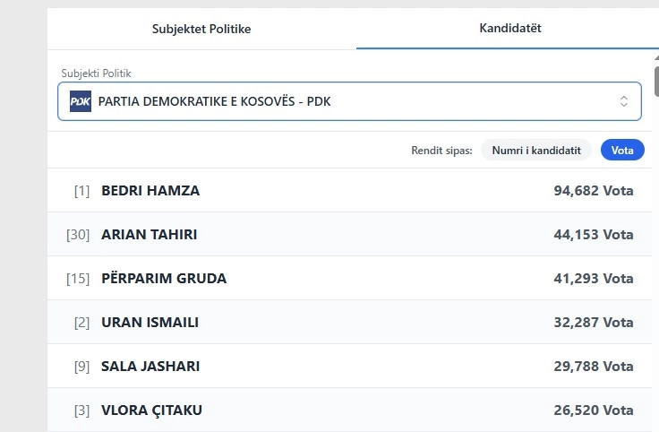Click on PËRPARIM GRUDA name
This screenshot has width=659, height=432.
(164, 279)
